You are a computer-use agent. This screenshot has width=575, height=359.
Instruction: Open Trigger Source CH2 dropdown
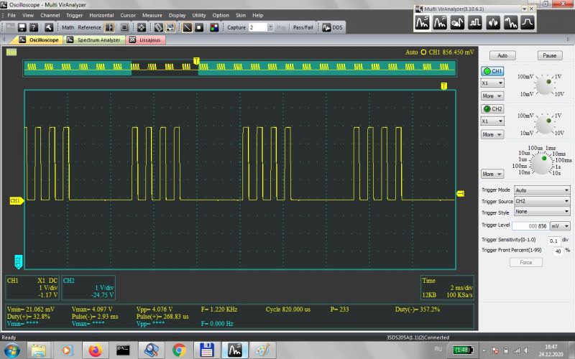click(542, 201)
